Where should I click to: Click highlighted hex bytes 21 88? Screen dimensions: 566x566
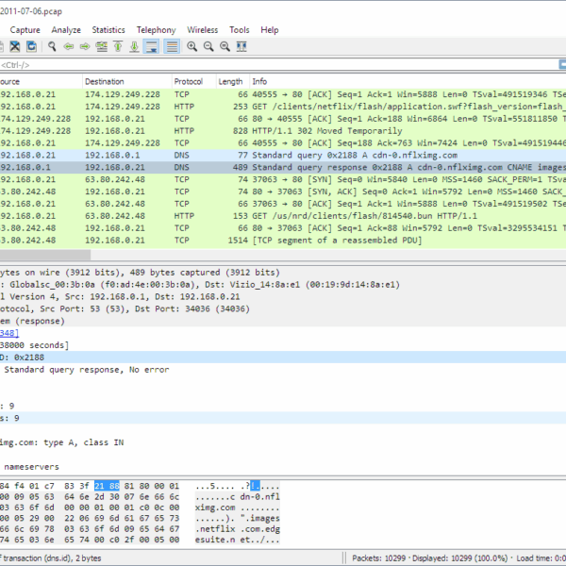107,486
